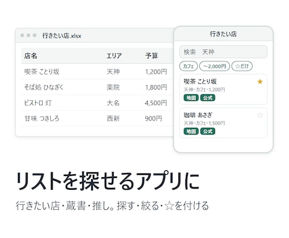Toggle the カフェ filter chip
289x238 pixels.
tap(188, 66)
